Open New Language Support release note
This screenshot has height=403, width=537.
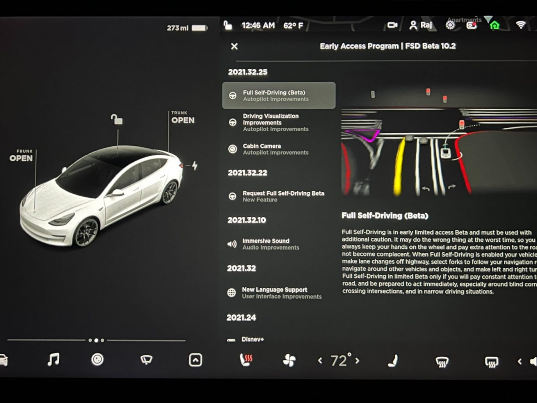[279, 293]
